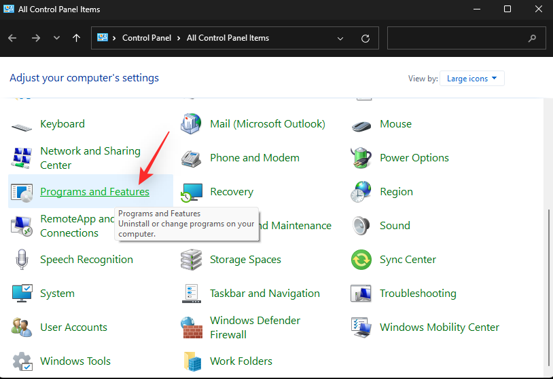This screenshot has height=379, width=553.
Task: Open the Power Options battery icon
Action: click(361, 158)
